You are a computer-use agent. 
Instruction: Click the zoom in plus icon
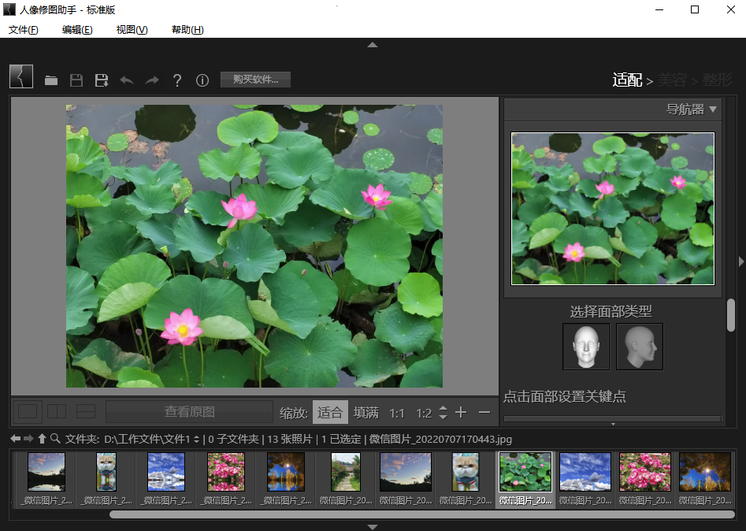[x=461, y=413]
